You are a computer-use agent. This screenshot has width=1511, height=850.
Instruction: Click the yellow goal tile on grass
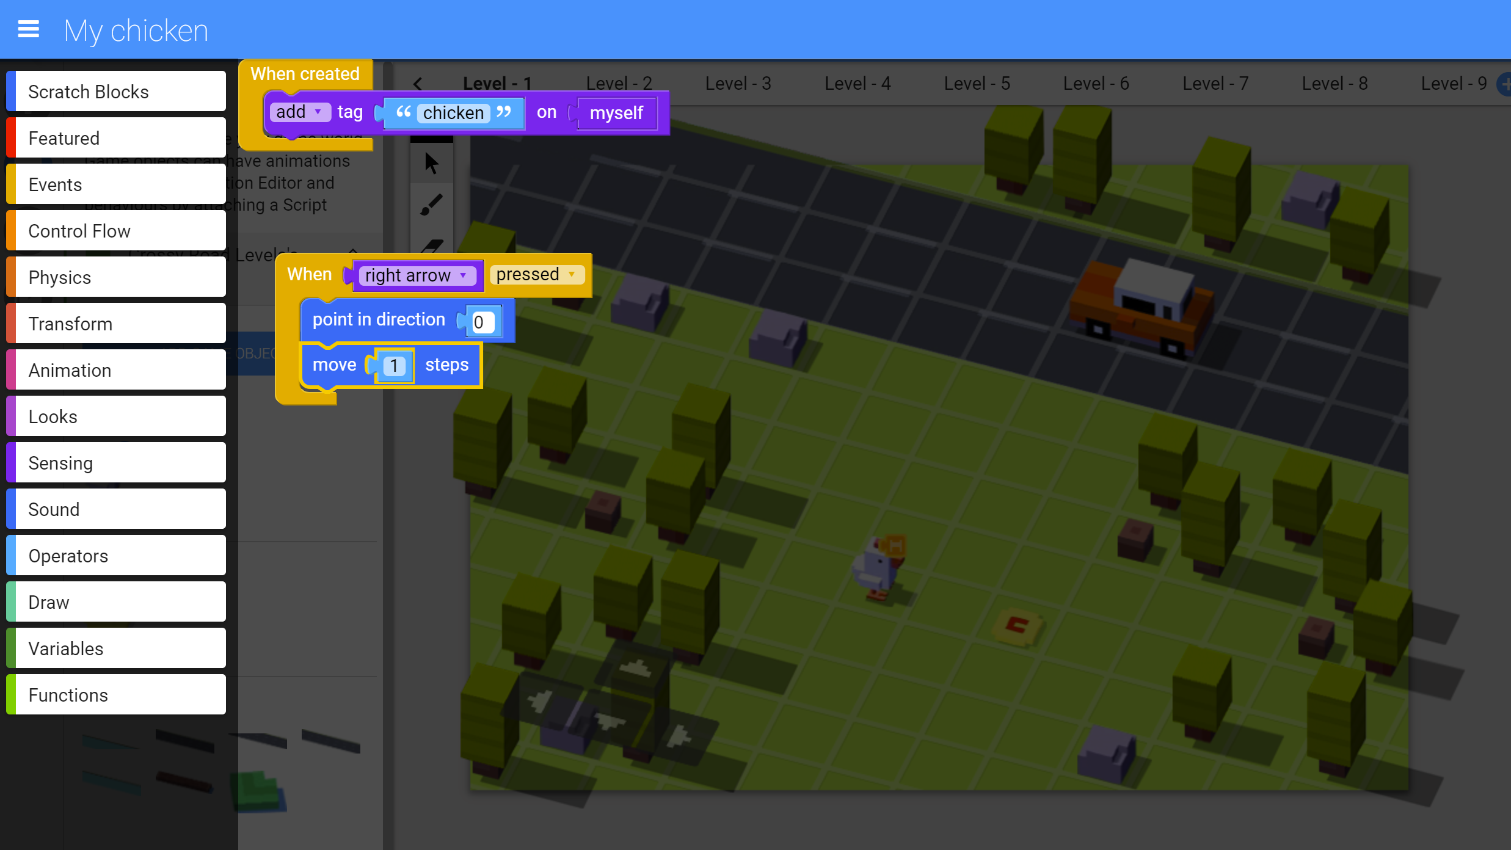click(1017, 626)
